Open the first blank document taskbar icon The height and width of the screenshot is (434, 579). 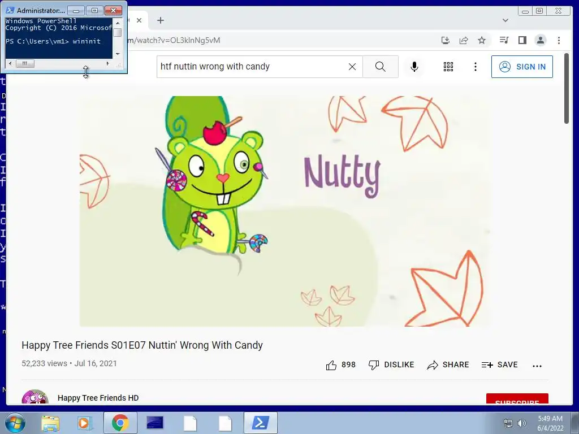click(190, 423)
